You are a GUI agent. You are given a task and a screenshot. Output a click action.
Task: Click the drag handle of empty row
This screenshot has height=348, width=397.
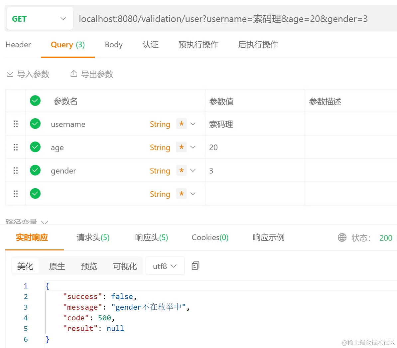15,194
